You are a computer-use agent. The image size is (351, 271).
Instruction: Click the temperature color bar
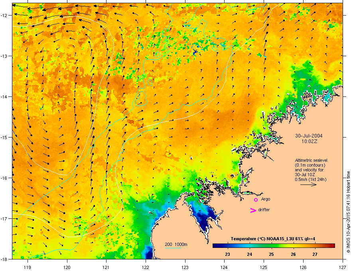(274, 245)
